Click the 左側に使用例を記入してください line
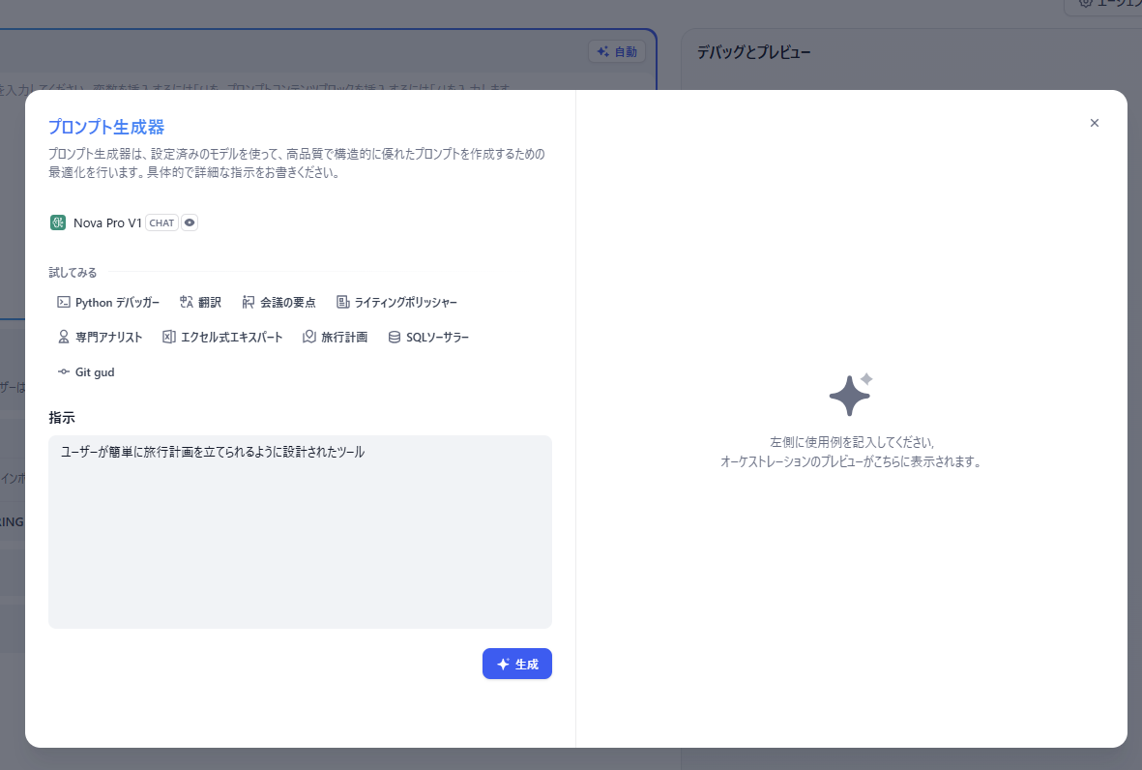Viewport: 1142px width, 770px height. (851, 442)
